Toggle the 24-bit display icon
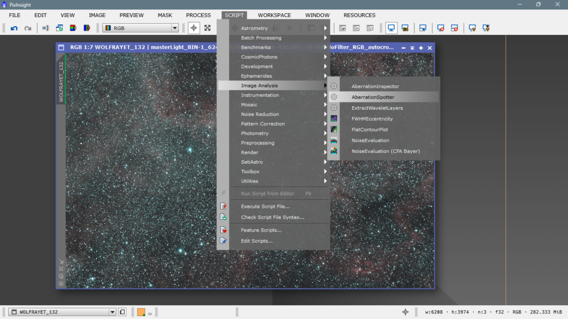The image size is (568, 319). 405,28
